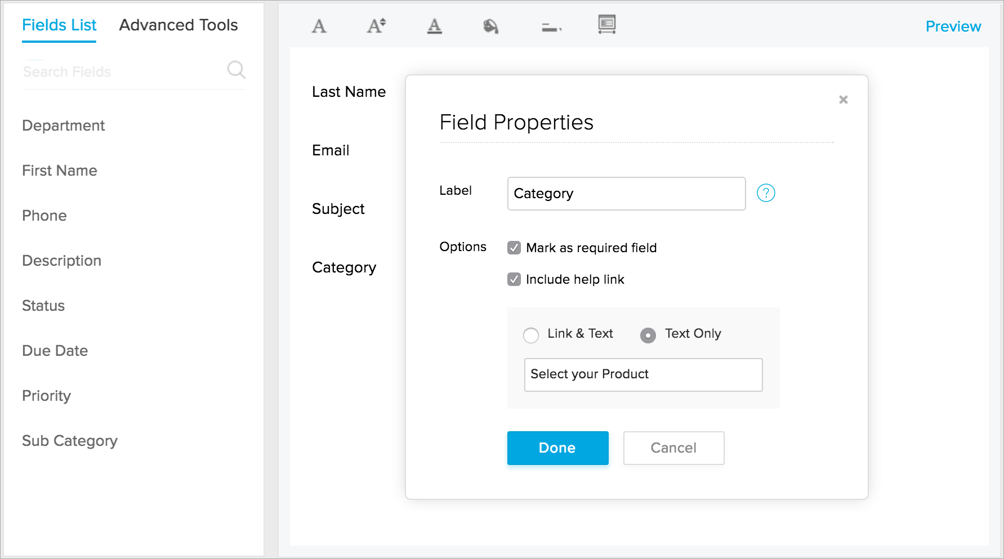Select the background fill bucket icon
Viewport: 1004px width, 559px height.
490,26
